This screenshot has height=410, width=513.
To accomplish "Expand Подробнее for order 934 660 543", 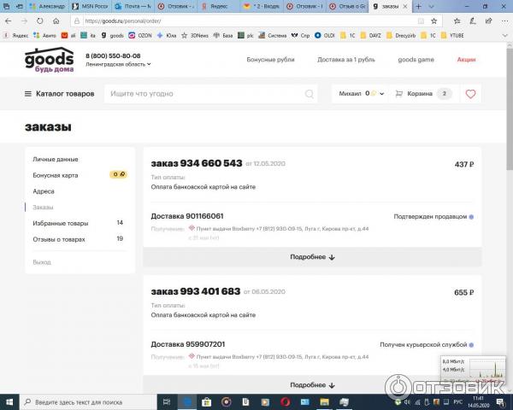I will [312, 257].
